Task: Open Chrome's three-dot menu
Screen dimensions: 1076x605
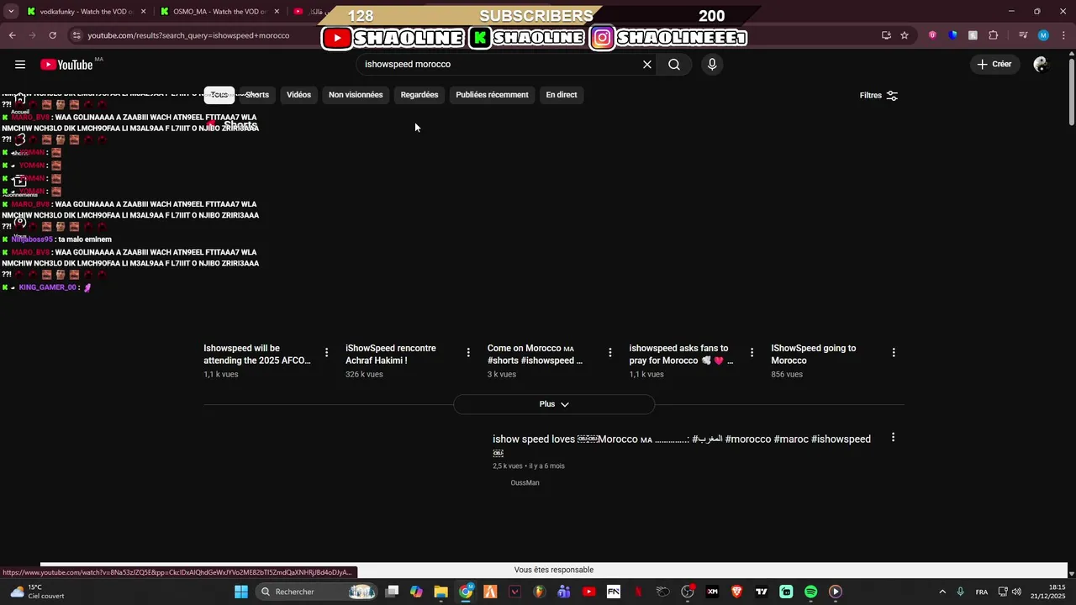Action: (x=1063, y=35)
